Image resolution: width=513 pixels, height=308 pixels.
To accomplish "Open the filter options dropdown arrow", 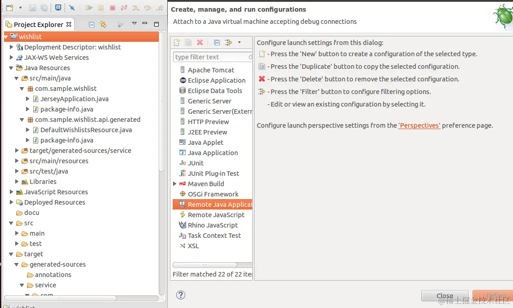I will 240,42.
